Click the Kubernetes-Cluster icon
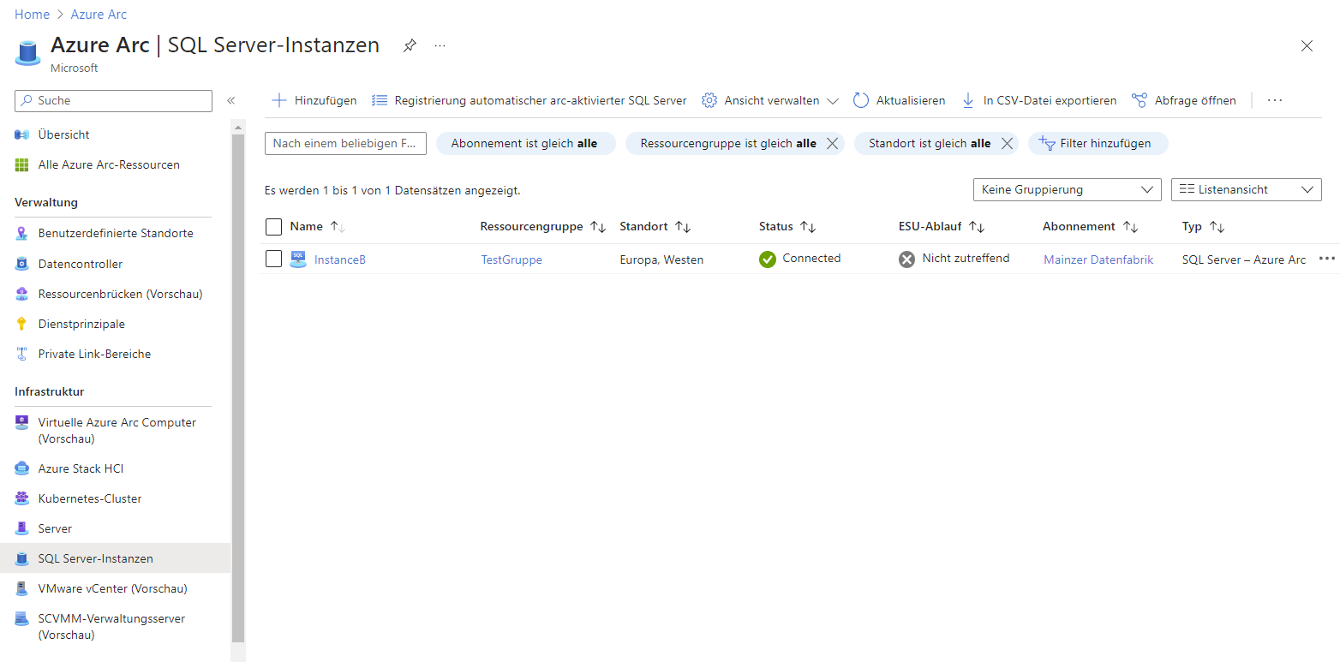This screenshot has width=1340, height=662. [x=22, y=498]
